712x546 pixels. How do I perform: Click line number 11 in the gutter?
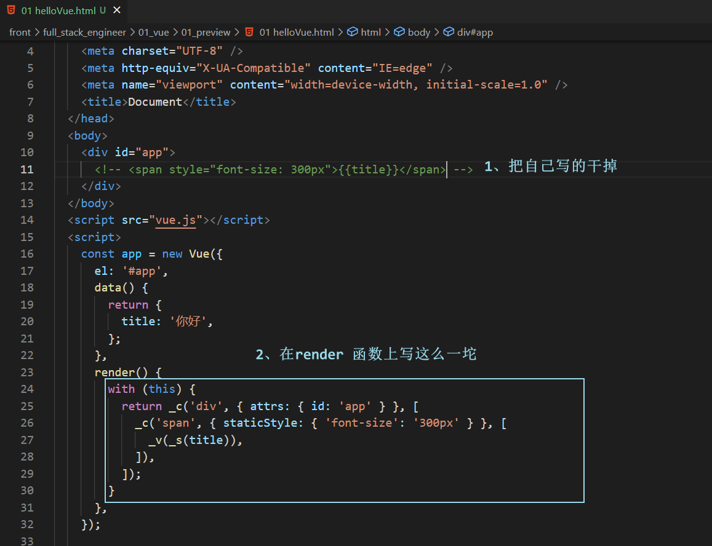pos(27,169)
